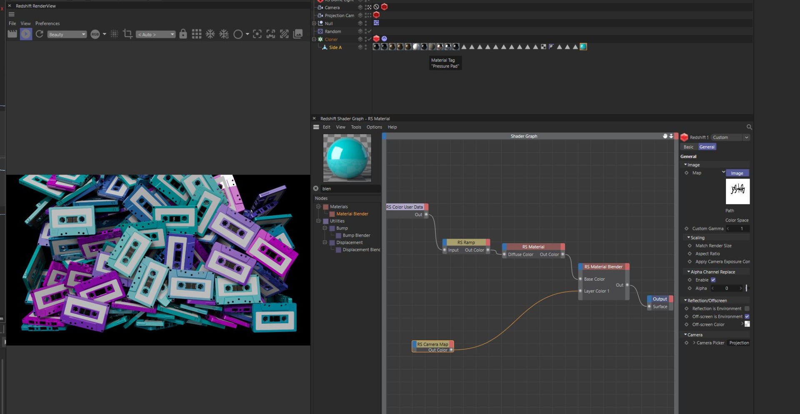The width and height of the screenshot is (800, 414).
Task: Disable Off-screen is Environment checkbox
Action: pyautogui.click(x=747, y=317)
